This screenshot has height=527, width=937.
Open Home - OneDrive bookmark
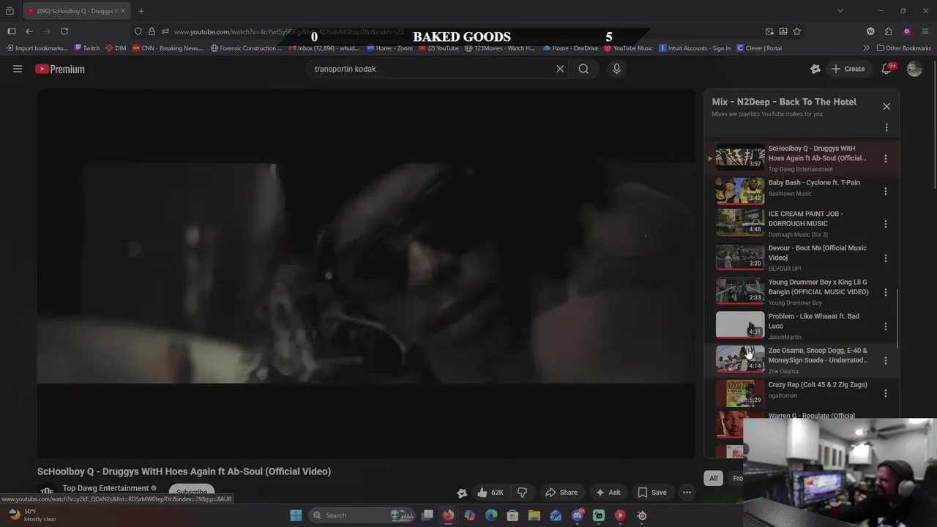(x=570, y=48)
